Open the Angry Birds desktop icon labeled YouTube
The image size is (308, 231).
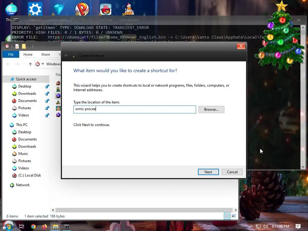tap(106, 9)
